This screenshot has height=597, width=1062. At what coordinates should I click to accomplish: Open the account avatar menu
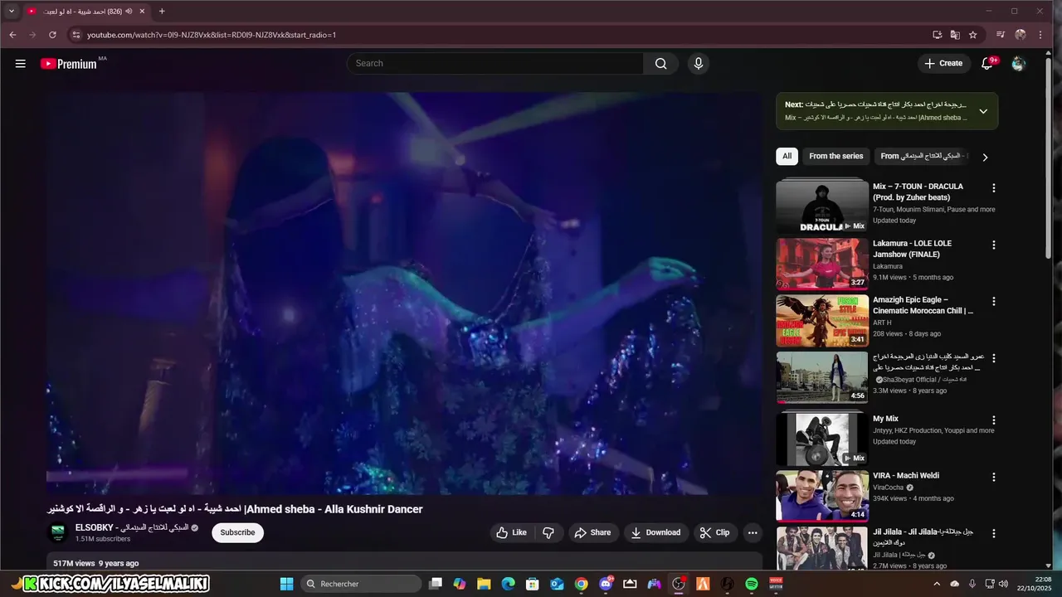click(1019, 64)
